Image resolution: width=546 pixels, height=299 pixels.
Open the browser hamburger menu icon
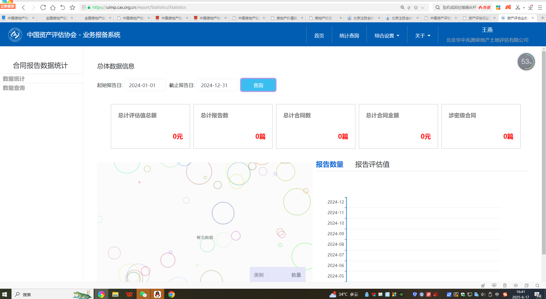tap(540, 7)
